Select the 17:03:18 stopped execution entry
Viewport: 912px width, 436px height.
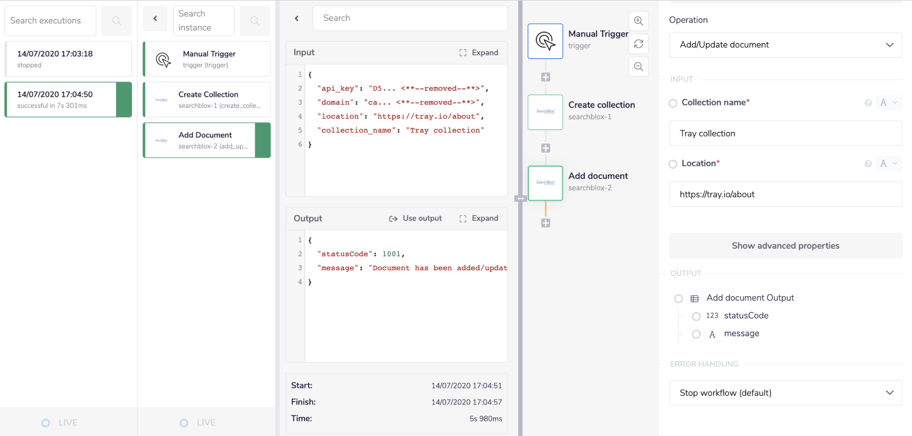[x=68, y=59]
